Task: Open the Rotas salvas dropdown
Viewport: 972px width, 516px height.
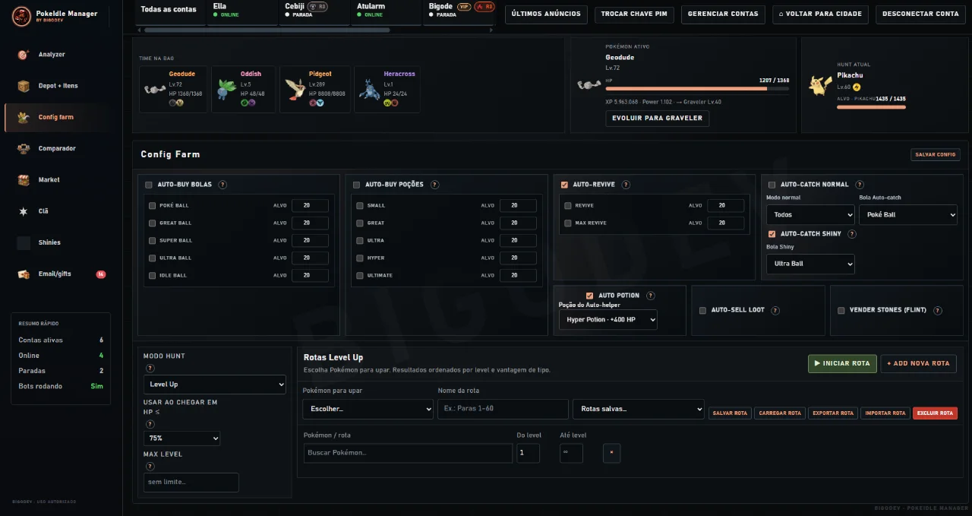Action: (x=639, y=409)
